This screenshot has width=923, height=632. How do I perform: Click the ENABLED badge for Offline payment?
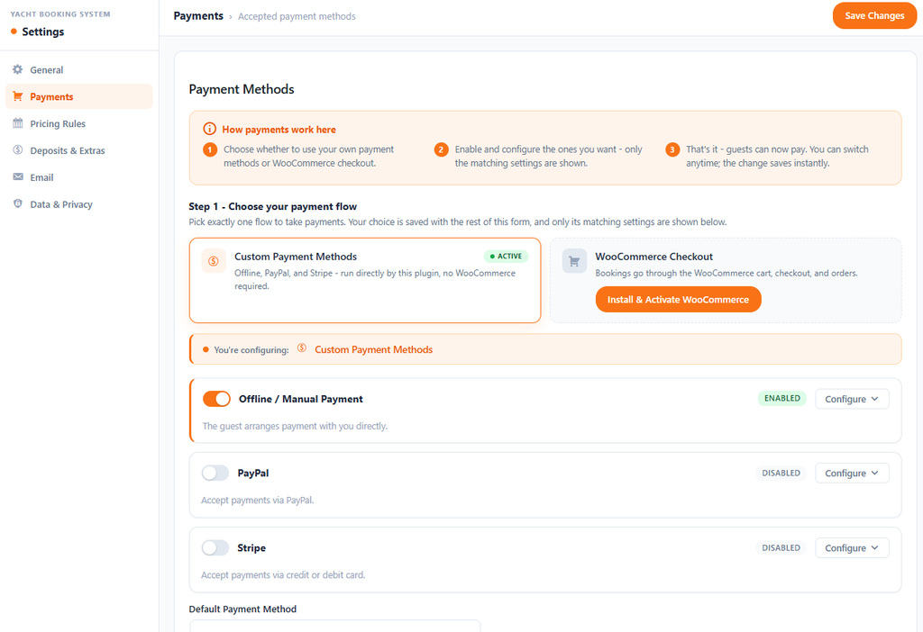click(781, 398)
